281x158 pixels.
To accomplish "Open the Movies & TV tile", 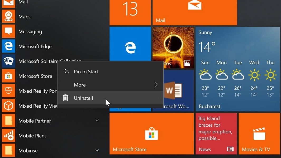I will coord(259,134).
